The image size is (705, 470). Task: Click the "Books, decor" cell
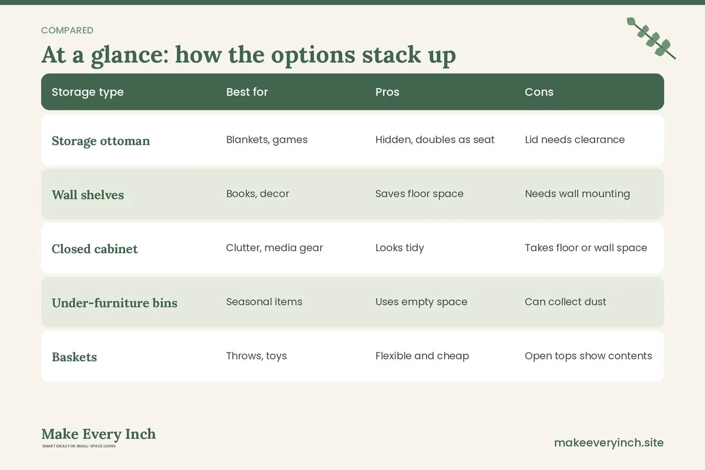tap(257, 194)
